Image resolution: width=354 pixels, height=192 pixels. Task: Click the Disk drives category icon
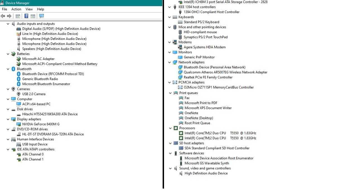(13, 109)
